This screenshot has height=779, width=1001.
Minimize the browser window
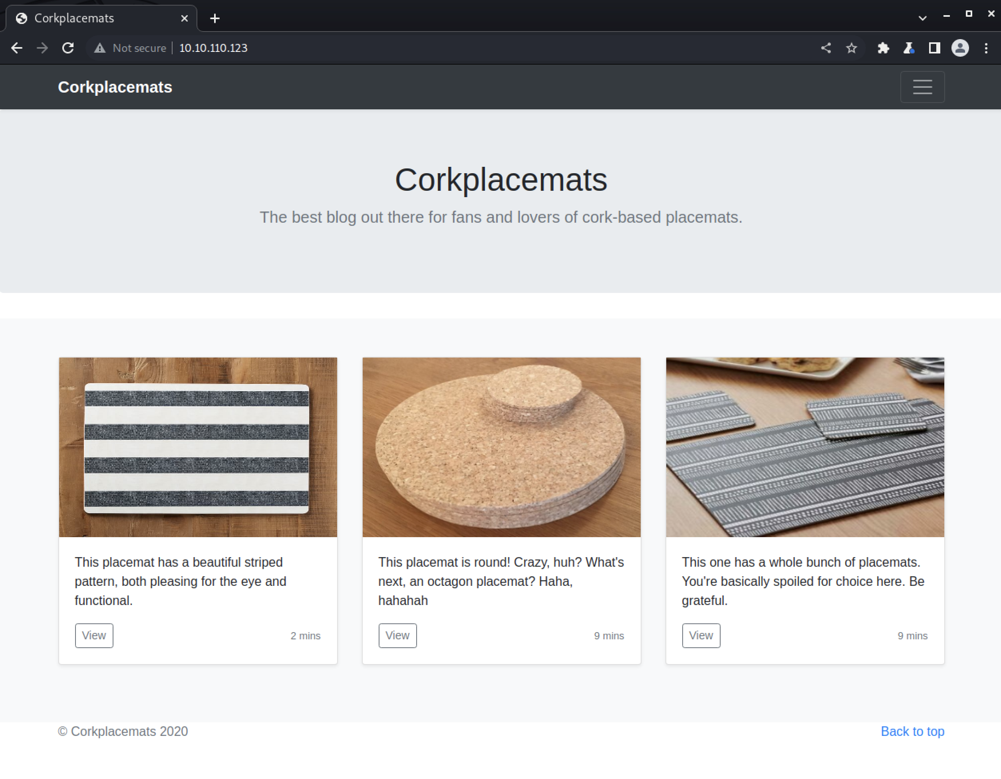(946, 15)
